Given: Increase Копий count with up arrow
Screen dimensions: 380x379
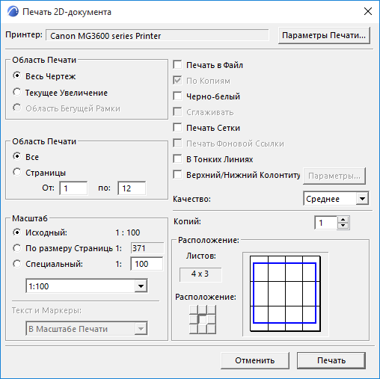Looking at the screenshot, I should click(x=343, y=220).
